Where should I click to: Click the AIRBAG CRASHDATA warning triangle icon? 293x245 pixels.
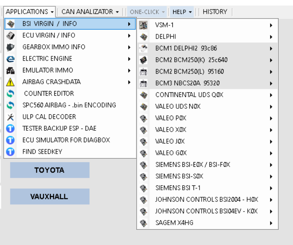(11, 82)
